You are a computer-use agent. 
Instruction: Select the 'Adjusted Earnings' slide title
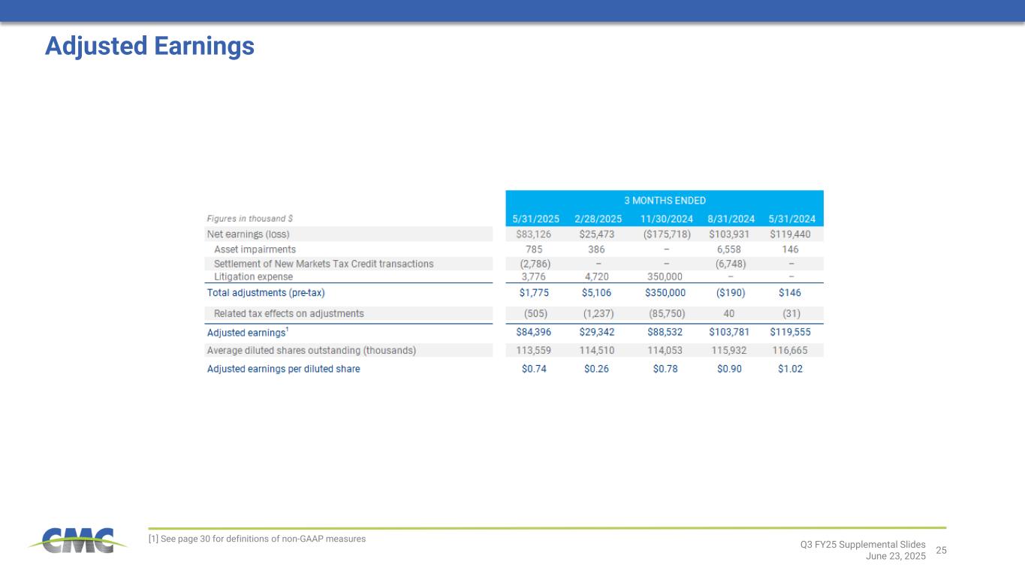pos(149,47)
